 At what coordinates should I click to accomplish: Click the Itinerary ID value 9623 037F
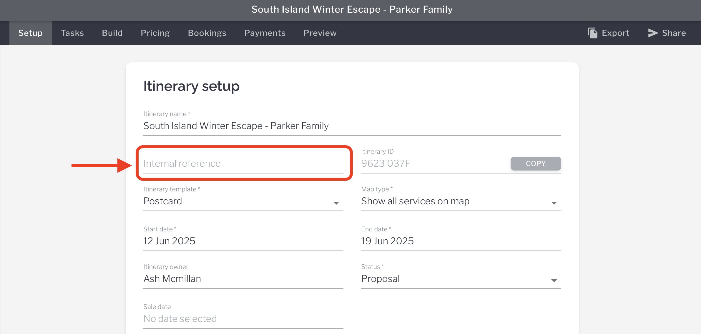click(386, 163)
